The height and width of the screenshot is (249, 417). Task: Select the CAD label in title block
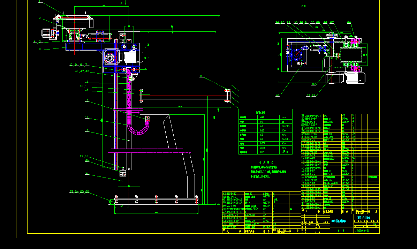point(364,217)
